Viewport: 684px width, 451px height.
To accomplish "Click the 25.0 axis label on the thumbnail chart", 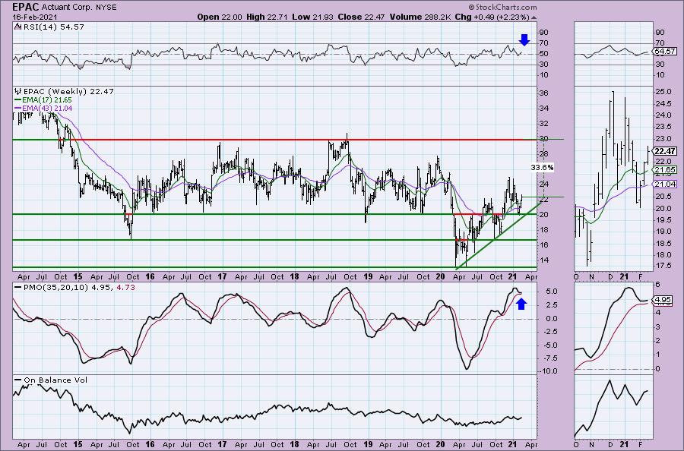I will tap(663, 92).
